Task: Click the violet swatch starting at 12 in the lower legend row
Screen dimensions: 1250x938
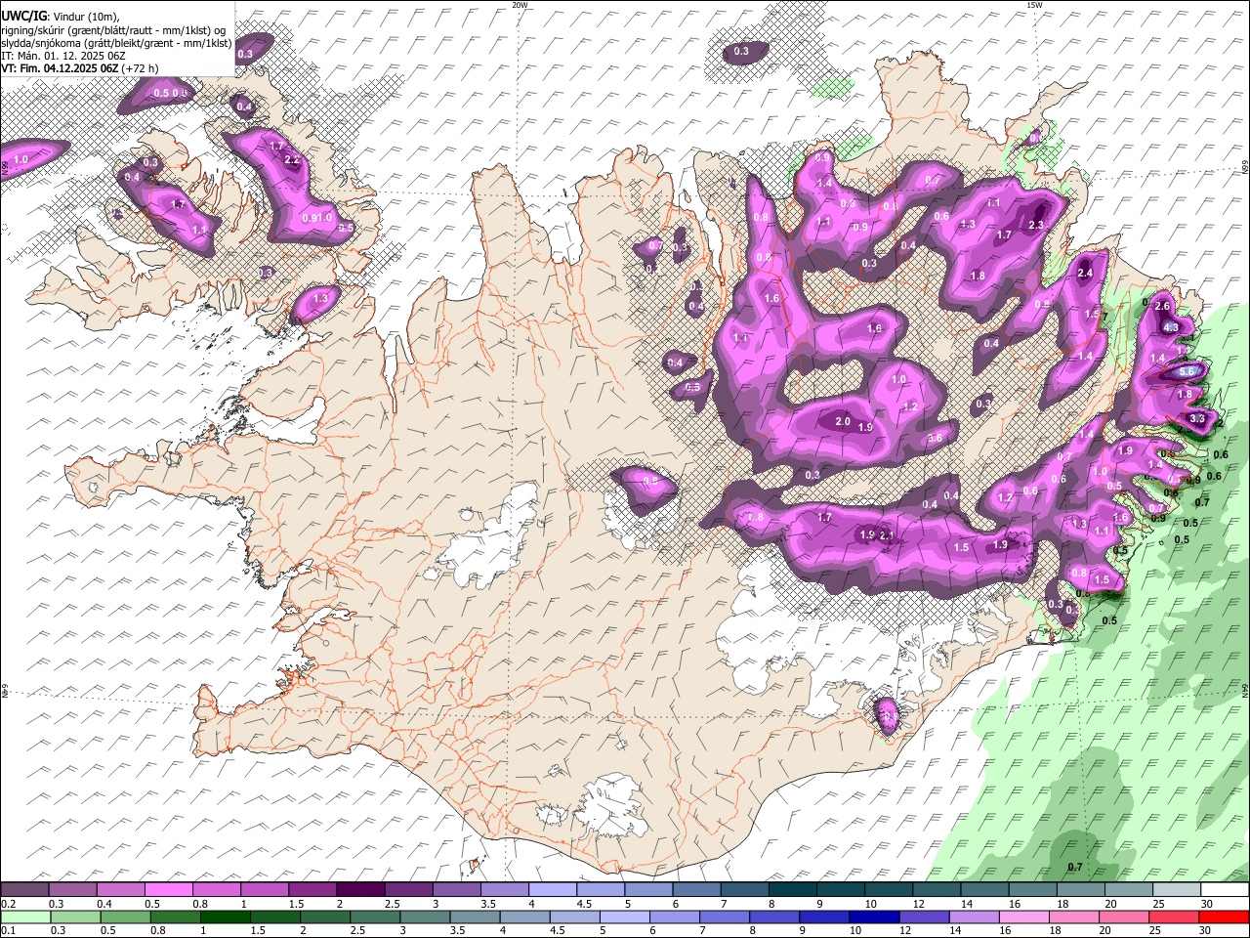Action: pyautogui.click(x=924, y=917)
